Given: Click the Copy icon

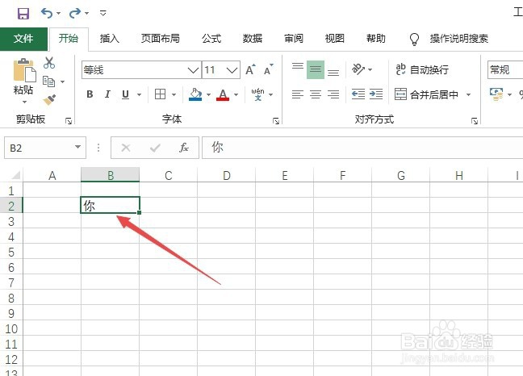Looking at the screenshot, I should 49,81.
